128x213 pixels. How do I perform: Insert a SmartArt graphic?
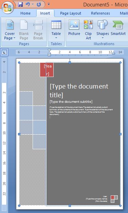coord(118,28)
